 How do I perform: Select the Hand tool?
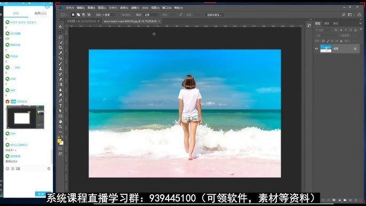(60, 121)
